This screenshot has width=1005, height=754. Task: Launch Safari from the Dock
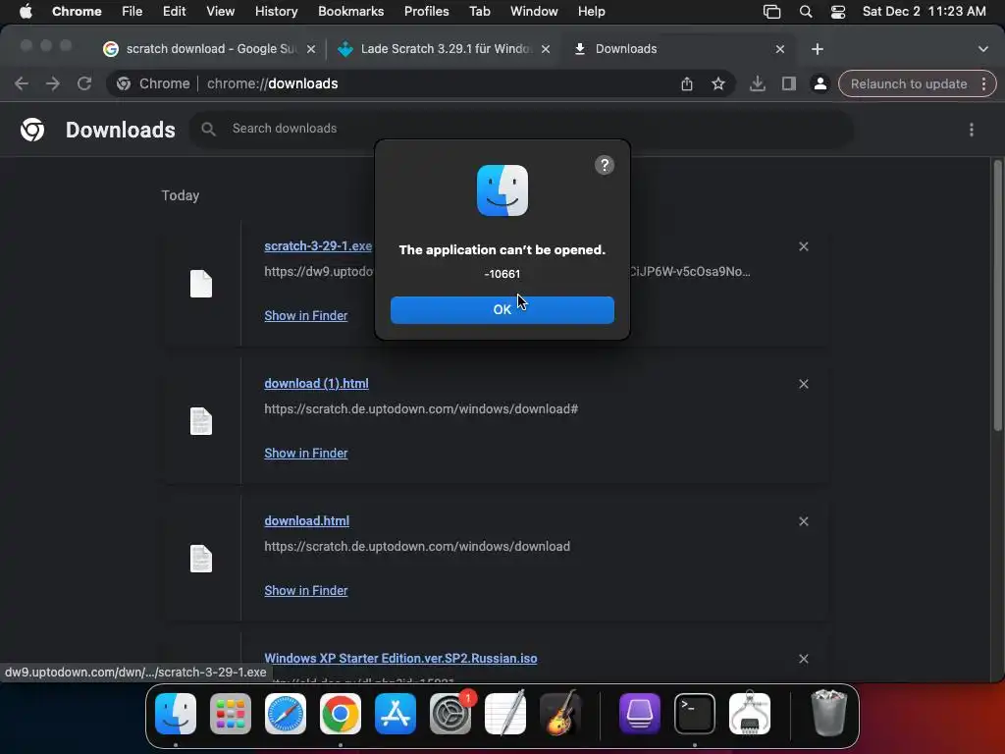click(x=286, y=714)
